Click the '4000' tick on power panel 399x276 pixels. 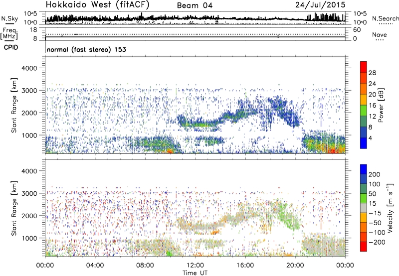click(x=29, y=68)
